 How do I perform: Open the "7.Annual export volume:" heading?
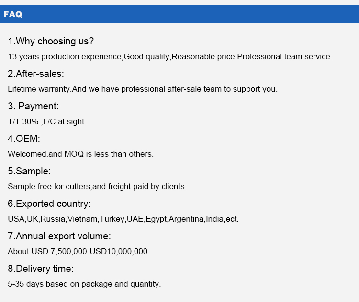point(59,236)
